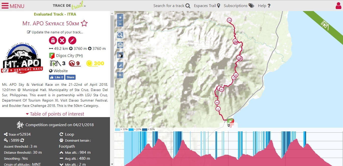
Task: Zoom out on the map
Action: (x=120, y=24)
